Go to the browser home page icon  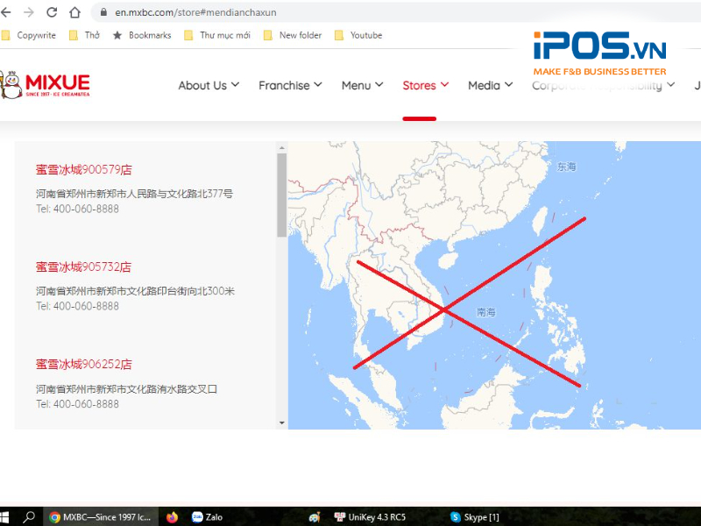click(x=74, y=12)
